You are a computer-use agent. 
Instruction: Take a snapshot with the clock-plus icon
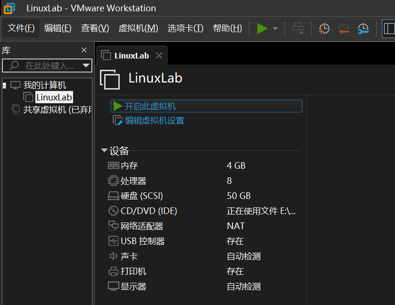324,29
